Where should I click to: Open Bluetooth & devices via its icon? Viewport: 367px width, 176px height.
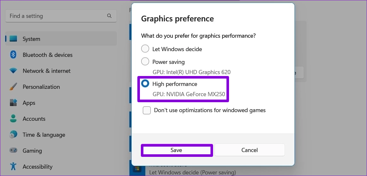tap(13, 55)
